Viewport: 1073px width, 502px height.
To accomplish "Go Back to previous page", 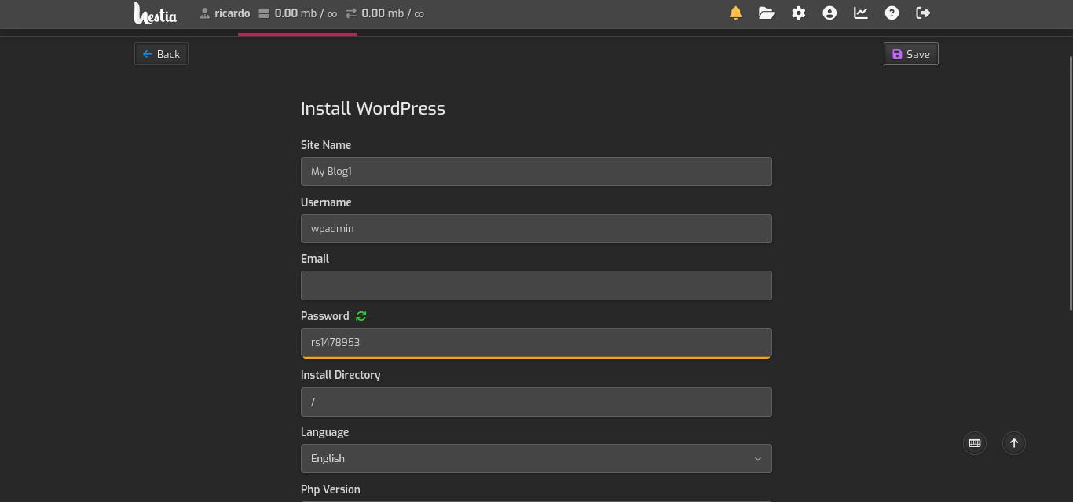I will coord(161,54).
